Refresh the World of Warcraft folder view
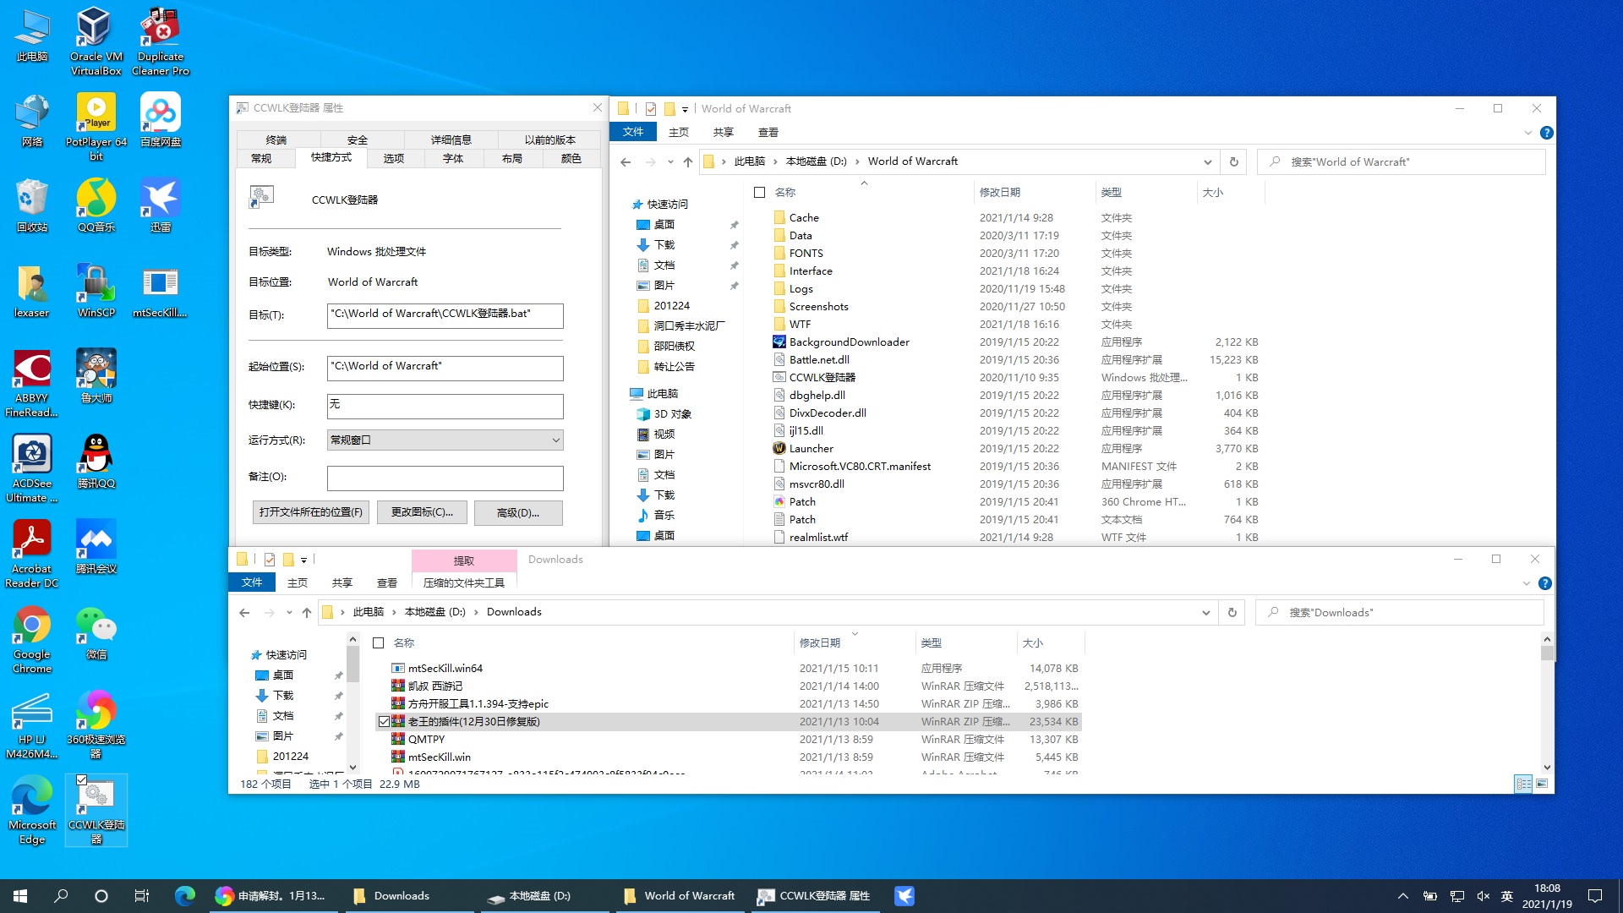 click(x=1233, y=161)
